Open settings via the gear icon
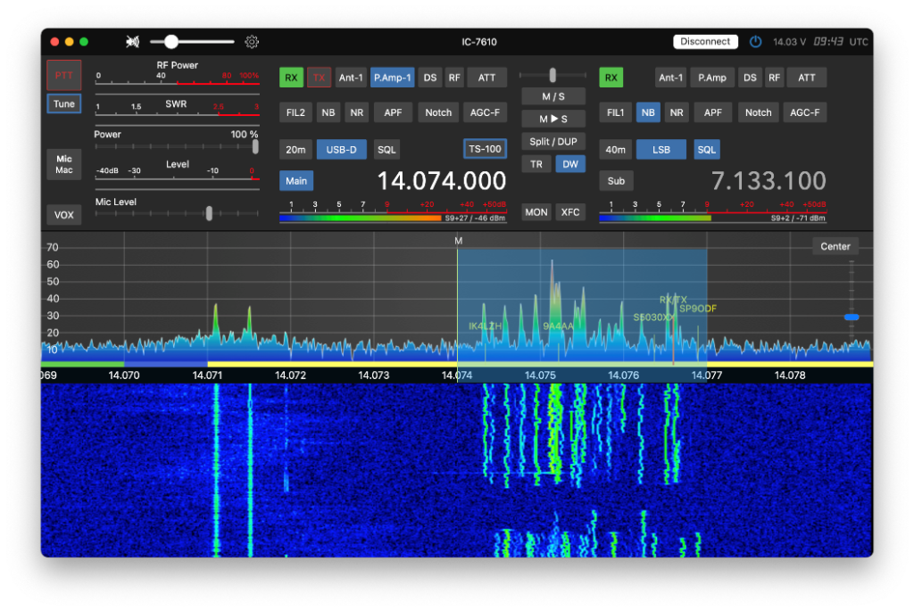Image resolution: width=914 pixels, height=611 pixels. click(252, 42)
